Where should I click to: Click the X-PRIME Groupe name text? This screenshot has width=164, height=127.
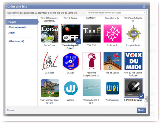[x=133, y=100]
